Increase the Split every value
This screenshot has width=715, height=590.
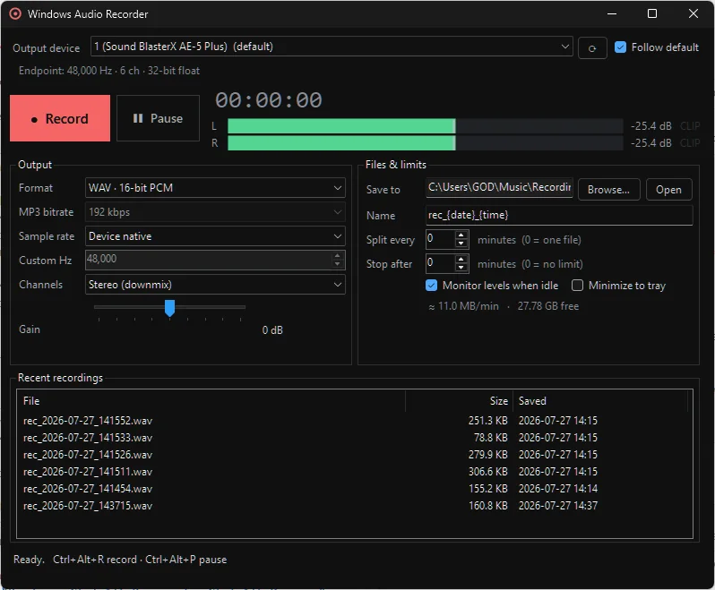click(x=461, y=235)
